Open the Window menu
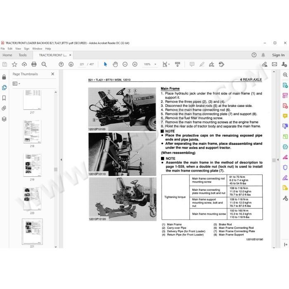 (x=37, y=49)
